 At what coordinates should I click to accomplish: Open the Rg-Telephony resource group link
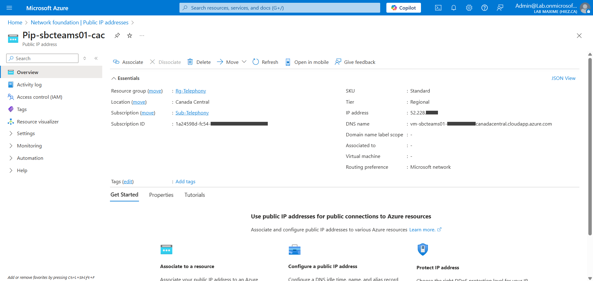pos(191,91)
